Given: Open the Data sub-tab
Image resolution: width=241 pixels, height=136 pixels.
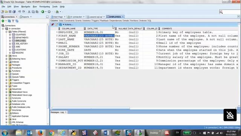Looking at the screenshot, I should tap(61, 20).
